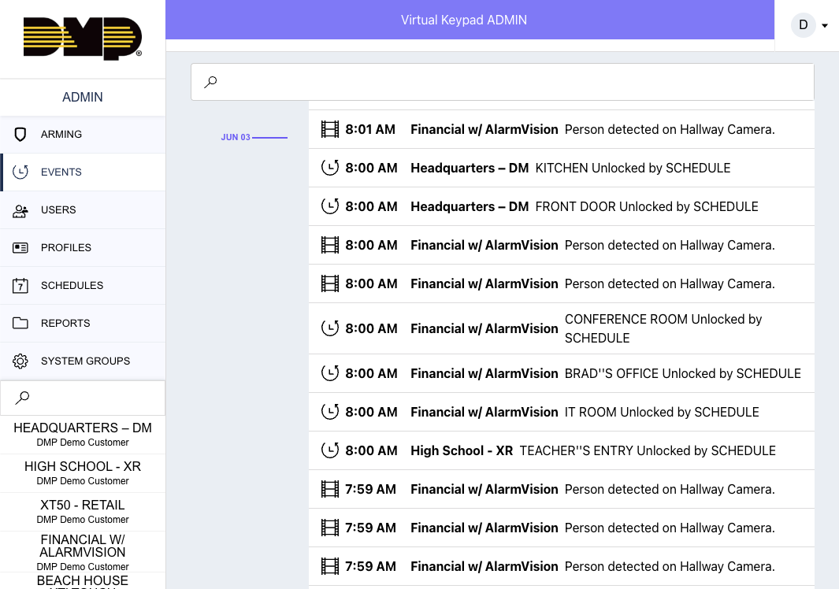Click clock icon on IT ROOM Unlocked event
839x589 pixels.
[x=329, y=412]
